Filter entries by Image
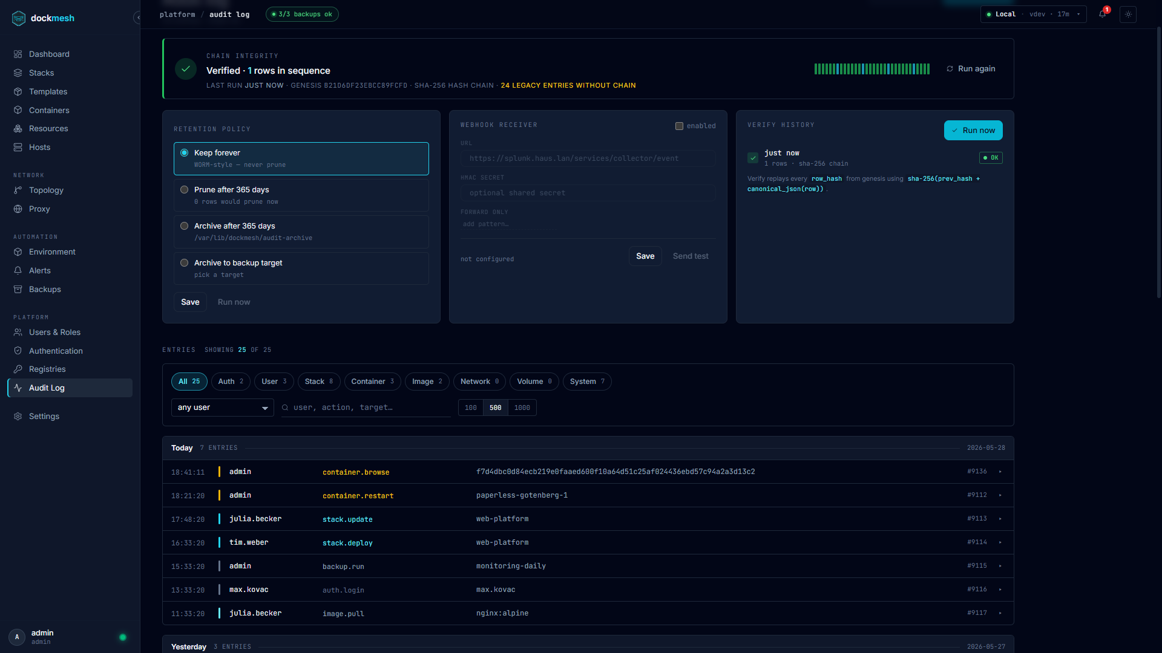Screen dimensions: 1162x653 (427, 382)
